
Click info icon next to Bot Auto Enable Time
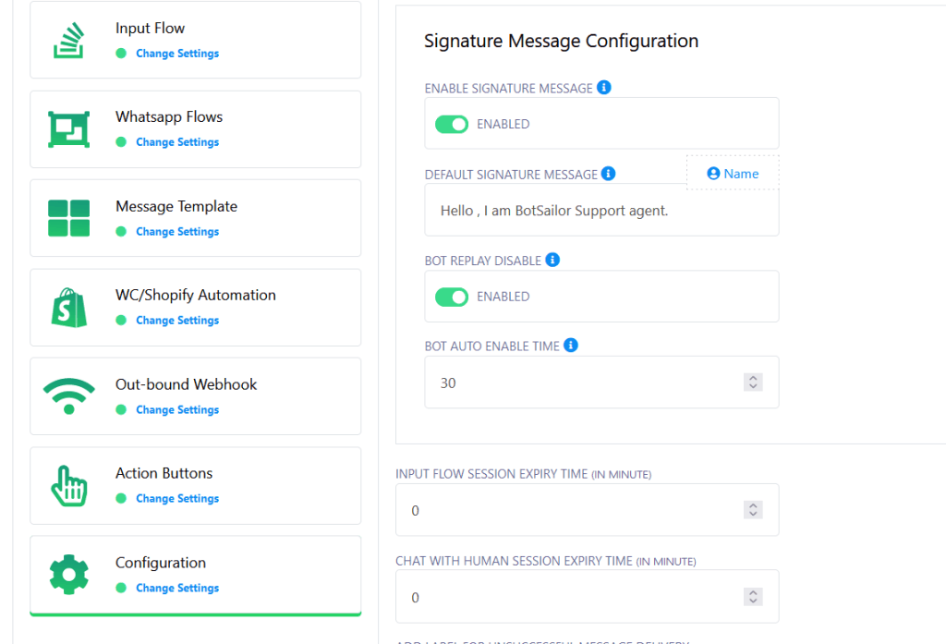coord(571,346)
